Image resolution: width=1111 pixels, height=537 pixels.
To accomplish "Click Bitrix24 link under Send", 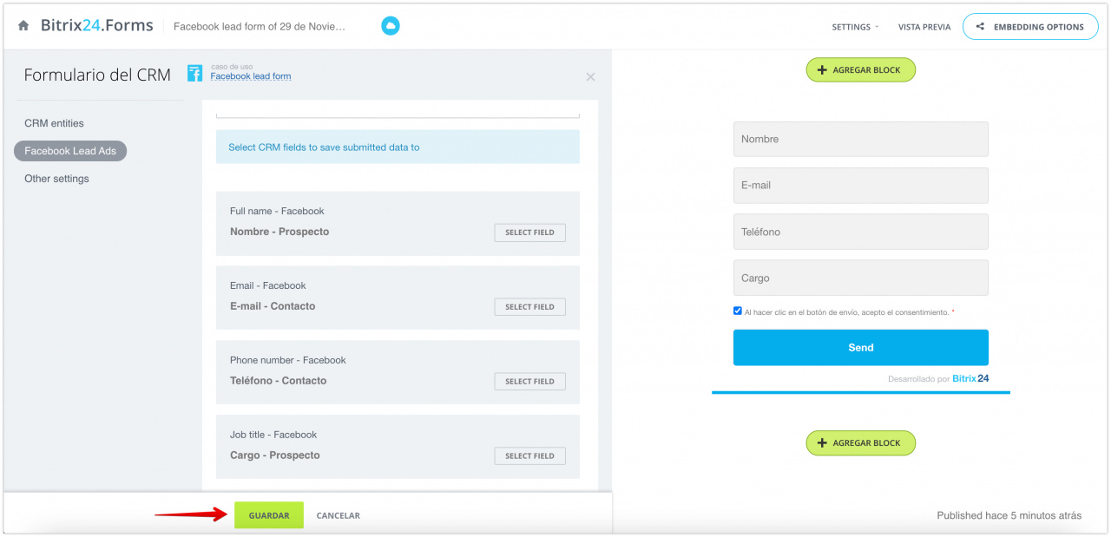I will pos(970,378).
